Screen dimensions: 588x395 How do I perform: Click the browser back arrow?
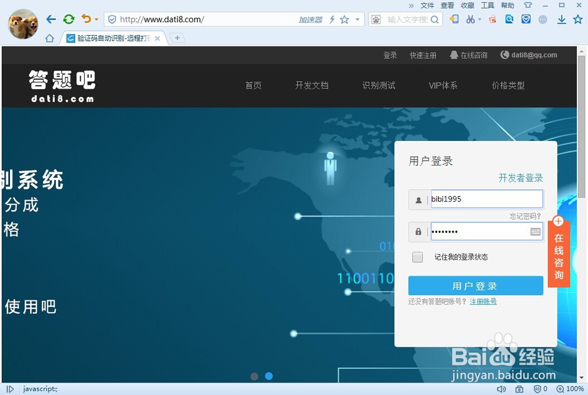tap(51, 19)
